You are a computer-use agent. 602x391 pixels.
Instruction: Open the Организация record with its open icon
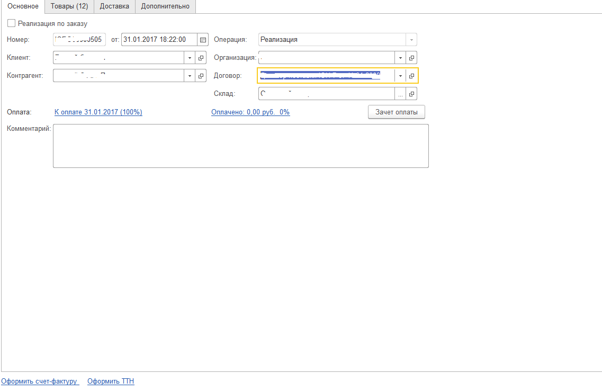coord(411,58)
